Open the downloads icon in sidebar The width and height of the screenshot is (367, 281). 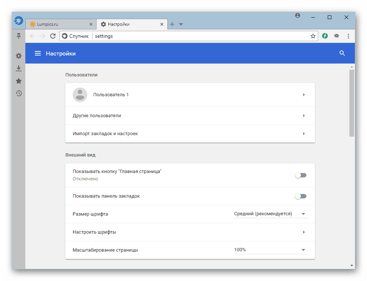[19, 68]
